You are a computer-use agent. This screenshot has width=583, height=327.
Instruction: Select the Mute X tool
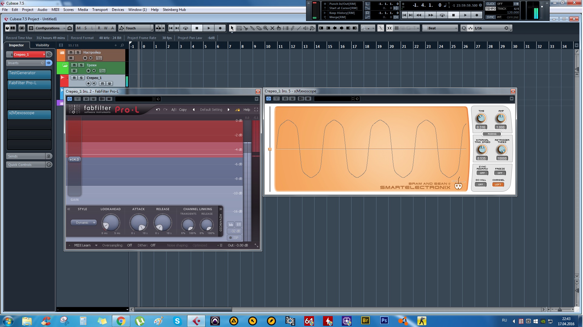click(x=272, y=28)
